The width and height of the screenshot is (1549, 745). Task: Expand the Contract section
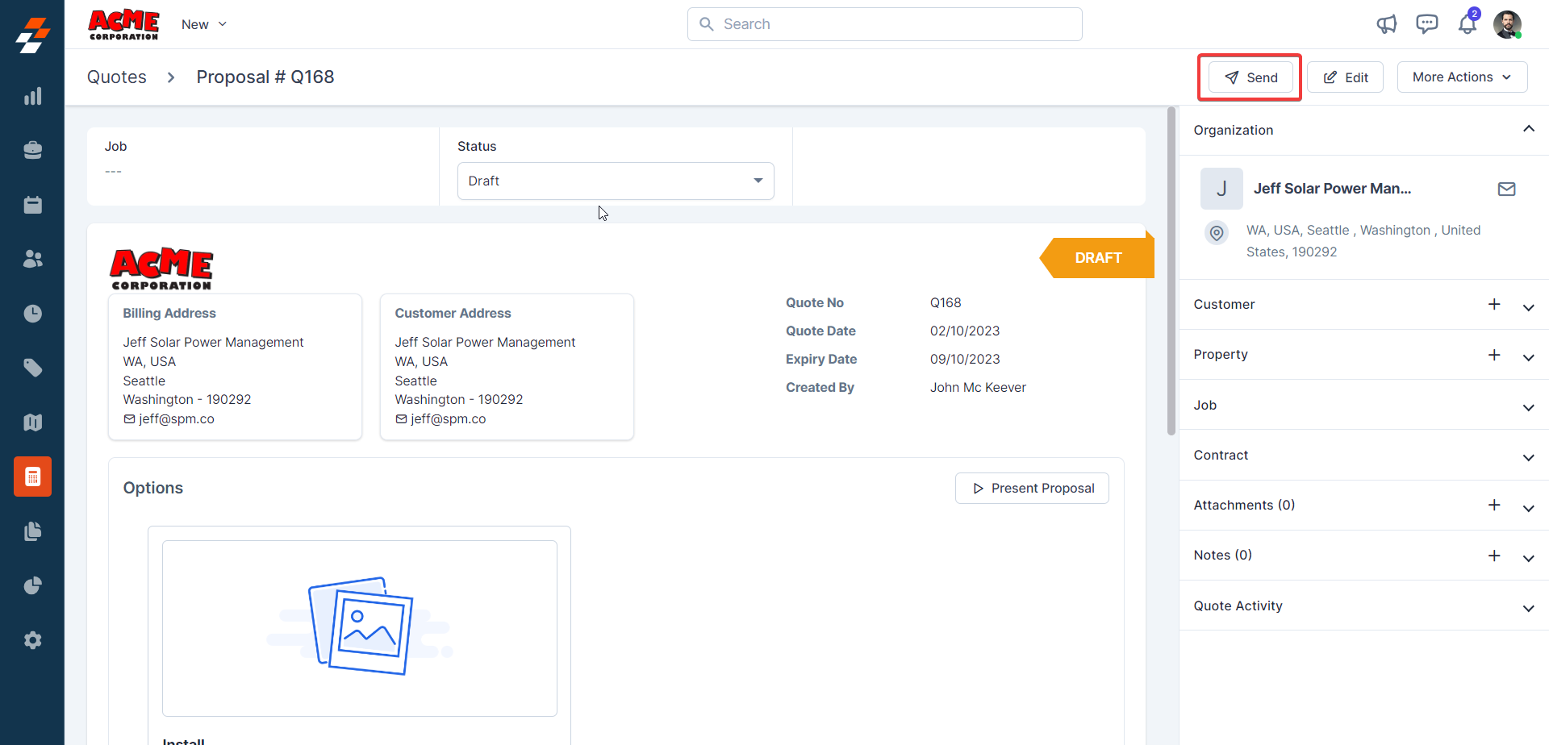point(1528,457)
